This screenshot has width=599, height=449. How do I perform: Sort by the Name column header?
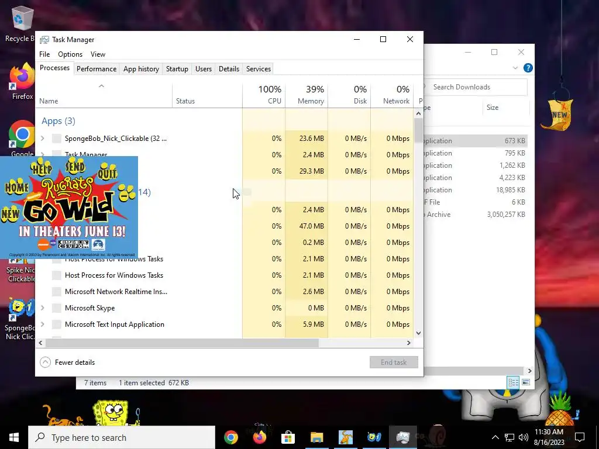point(104,95)
